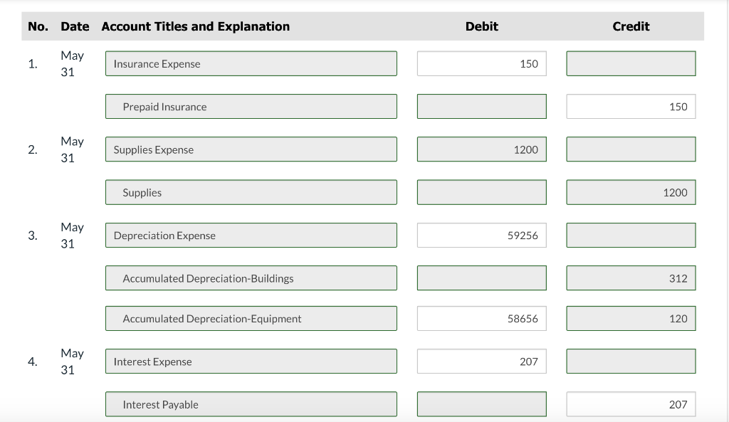This screenshot has height=422, width=729.
Task: Select the credit field showing 120
Action: point(631,318)
